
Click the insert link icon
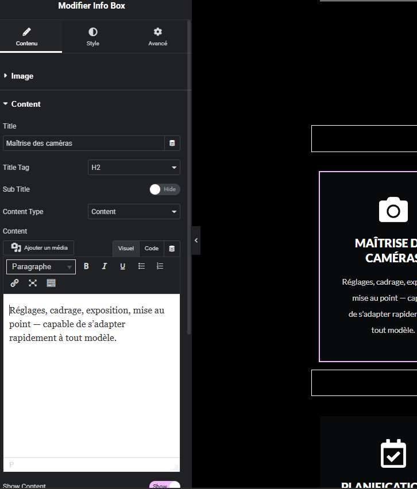[x=15, y=283]
